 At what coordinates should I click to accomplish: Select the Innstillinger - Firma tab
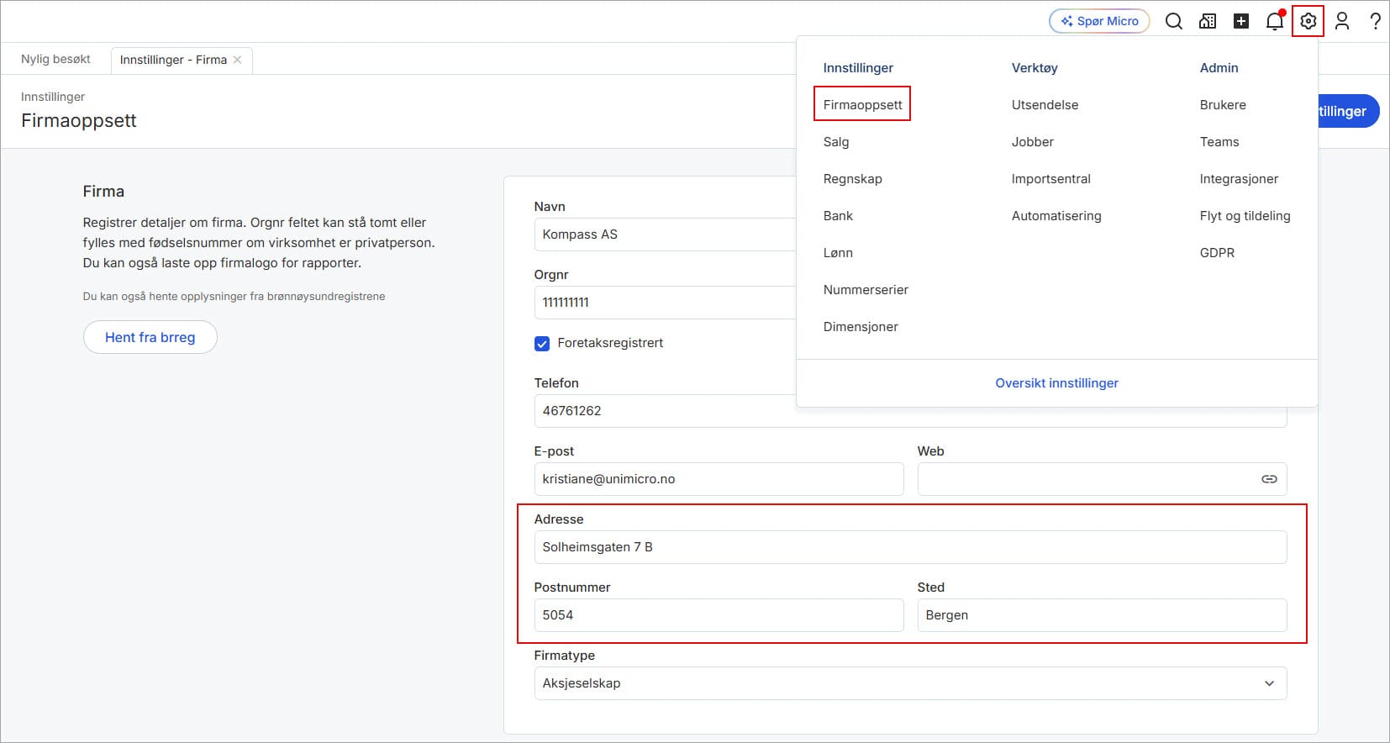coord(173,60)
